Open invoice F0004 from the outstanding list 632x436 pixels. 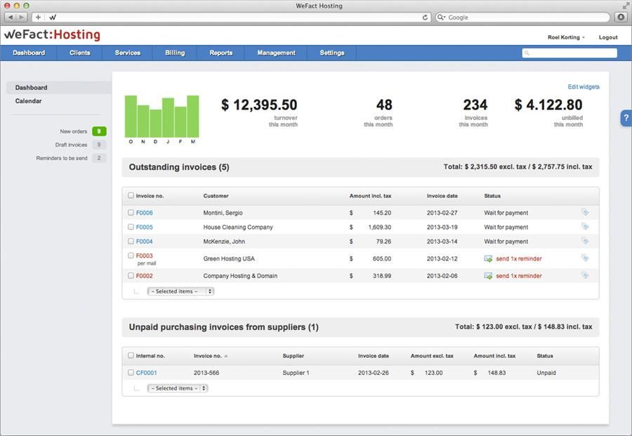(143, 240)
